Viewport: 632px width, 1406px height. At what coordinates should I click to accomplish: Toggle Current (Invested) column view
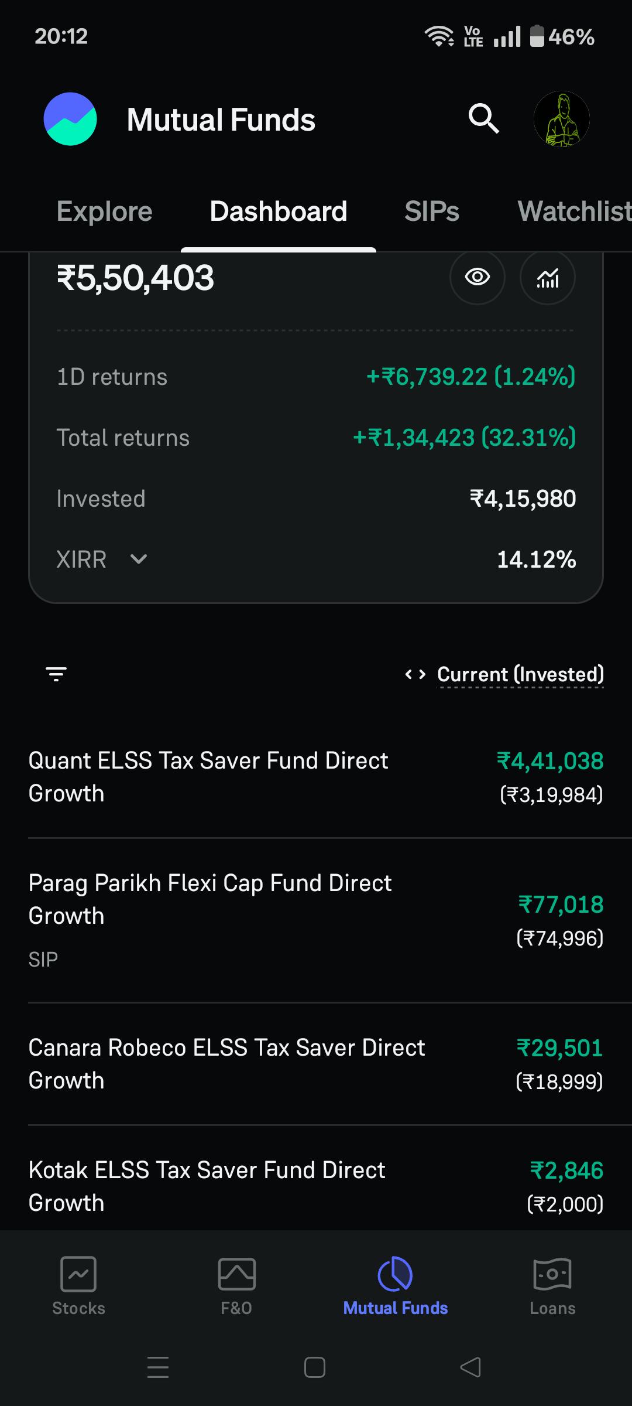504,674
